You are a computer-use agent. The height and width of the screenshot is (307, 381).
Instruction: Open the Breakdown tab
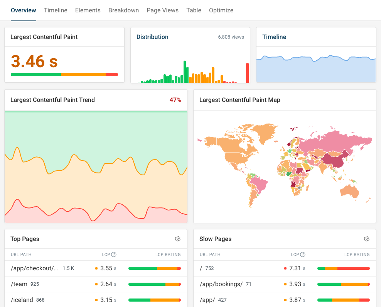pyautogui.click(x=123, y=10)
